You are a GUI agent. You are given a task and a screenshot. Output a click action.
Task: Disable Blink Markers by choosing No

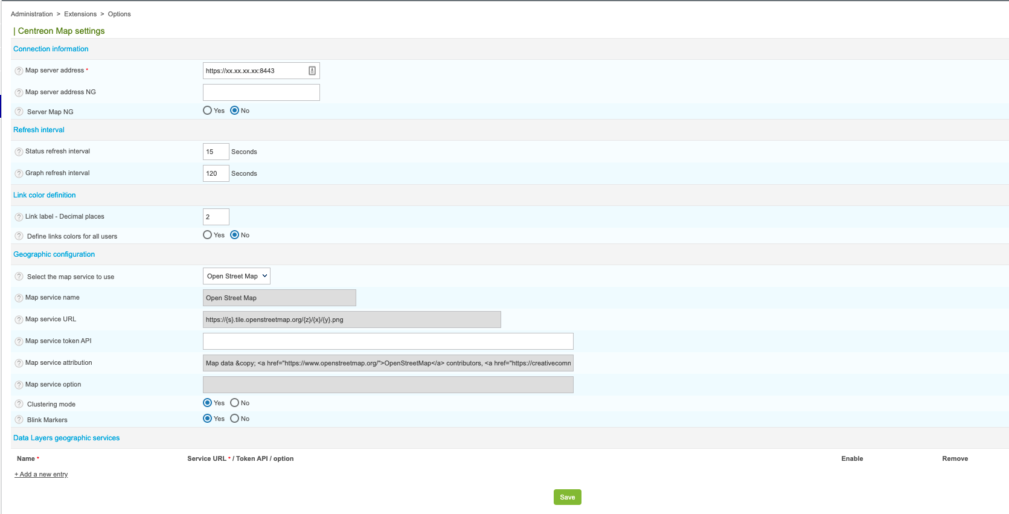click(x=235, y=419)
